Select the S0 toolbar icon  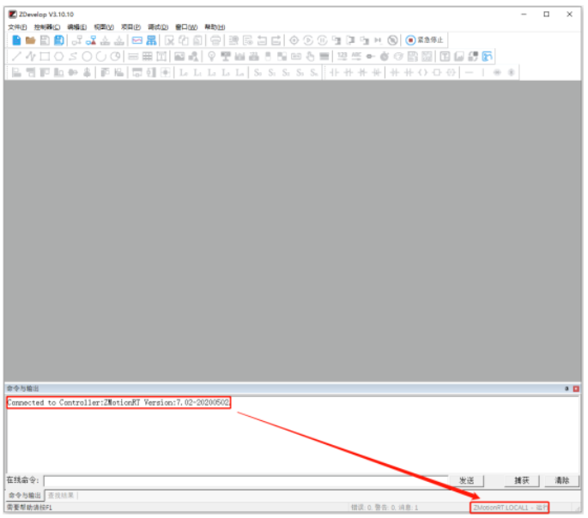tap(258, 73)
